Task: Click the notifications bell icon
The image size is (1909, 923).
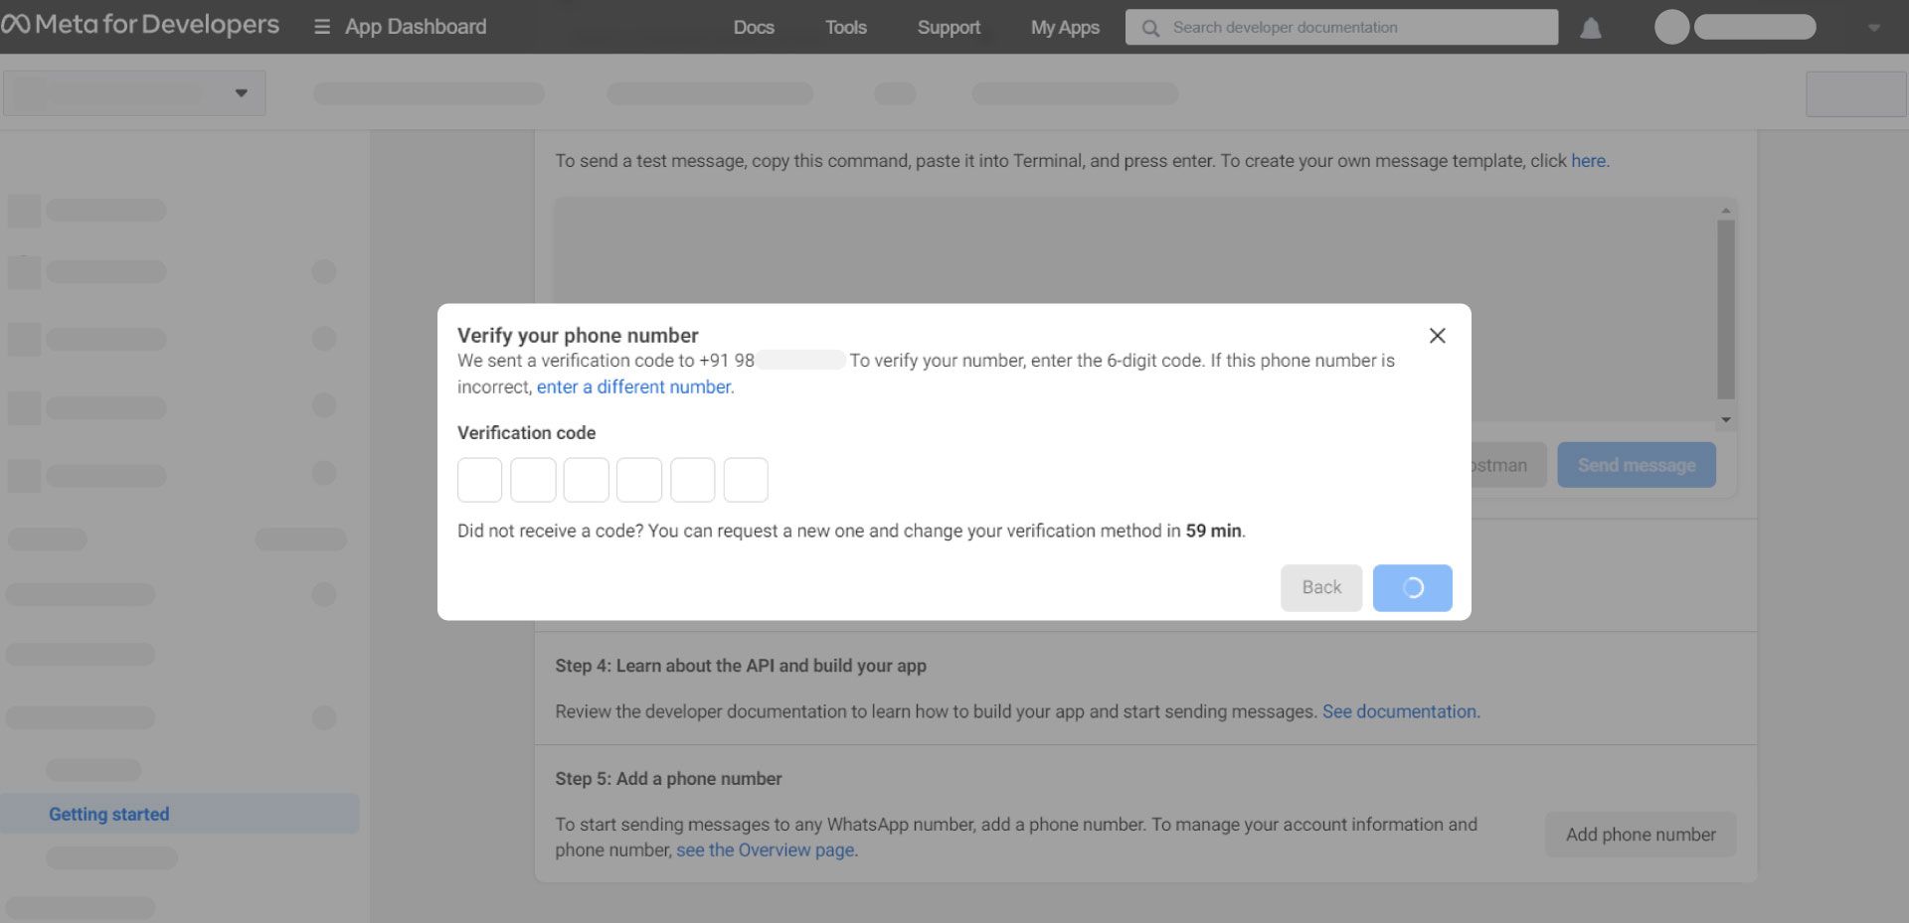Action: click(1591, 28)
